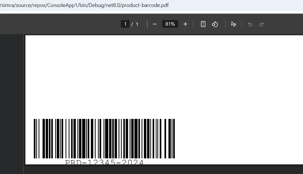The image size is (303, 174).
Task: Focus the address bar file path
Action: (x=88, y=5)
